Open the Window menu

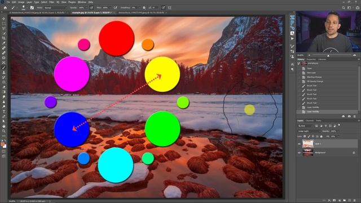click(x=82, y=2)
